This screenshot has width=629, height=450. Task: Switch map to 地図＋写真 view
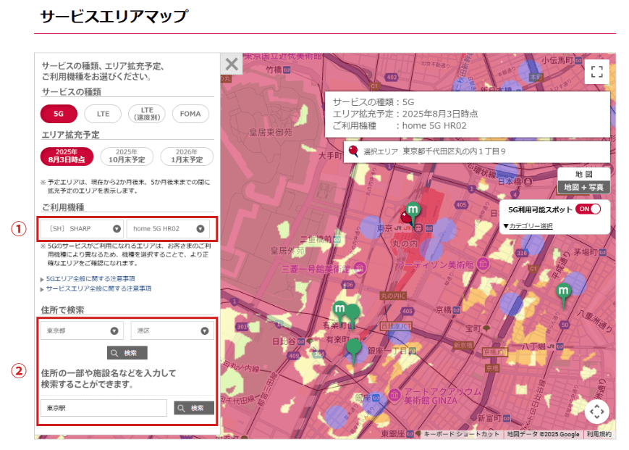[x=583, y=187]
